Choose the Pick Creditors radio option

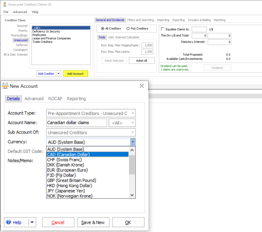tap(128, 28)
